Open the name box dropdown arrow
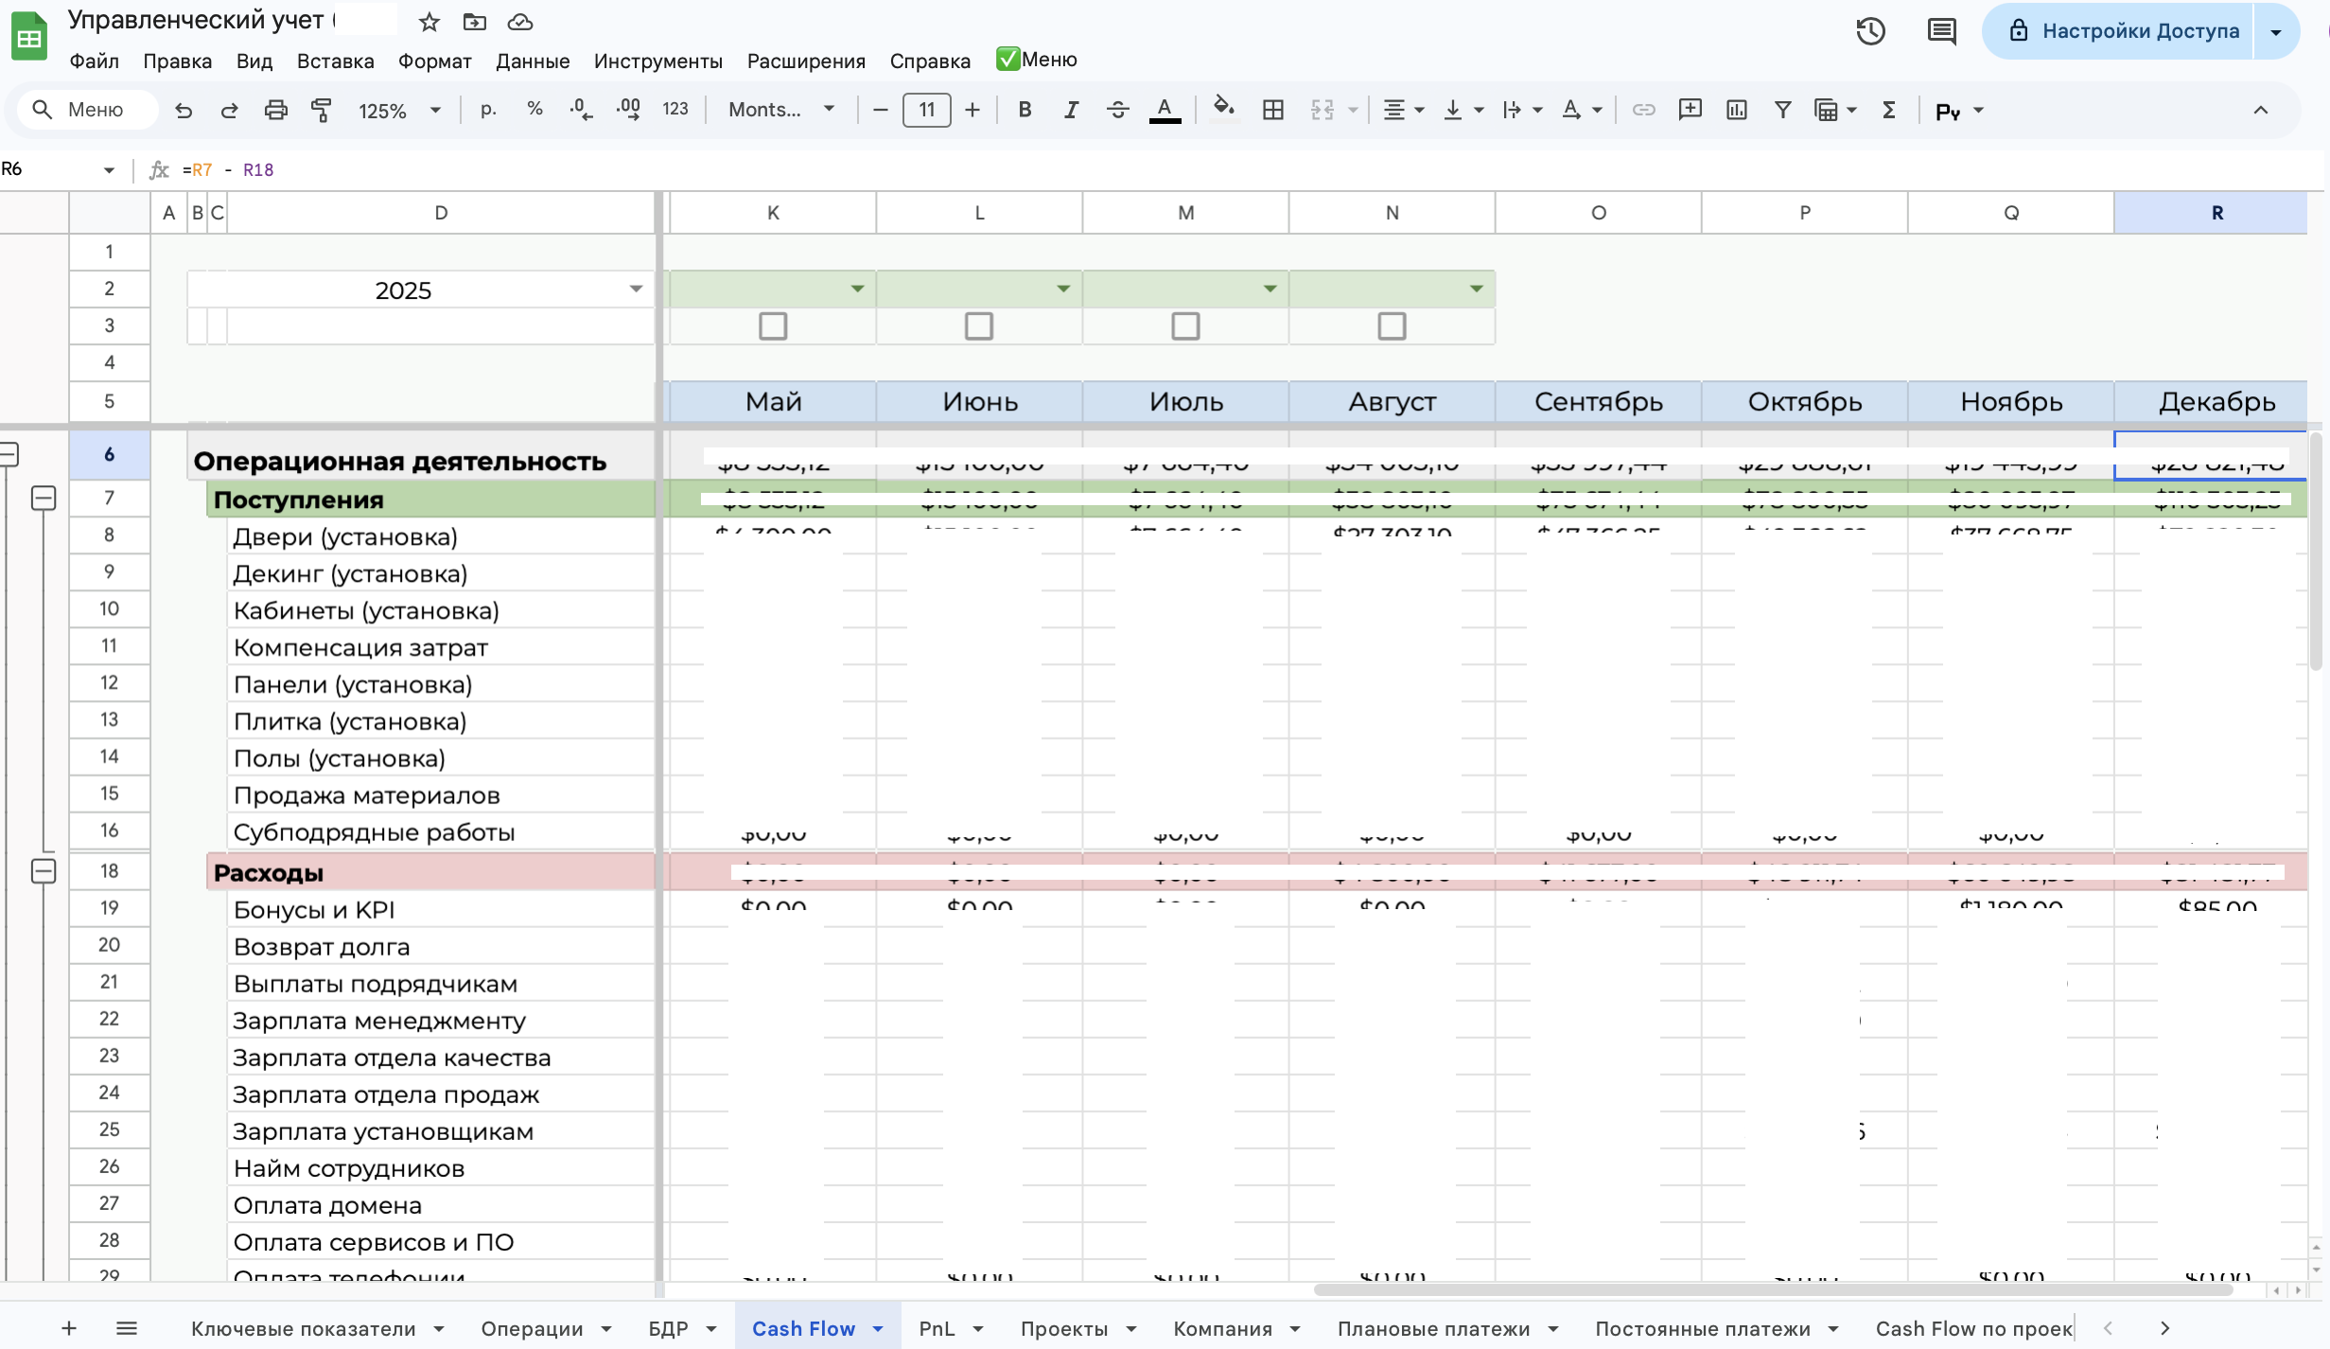This screenshot has width=2330, height=1349. [x=109, y=170]
